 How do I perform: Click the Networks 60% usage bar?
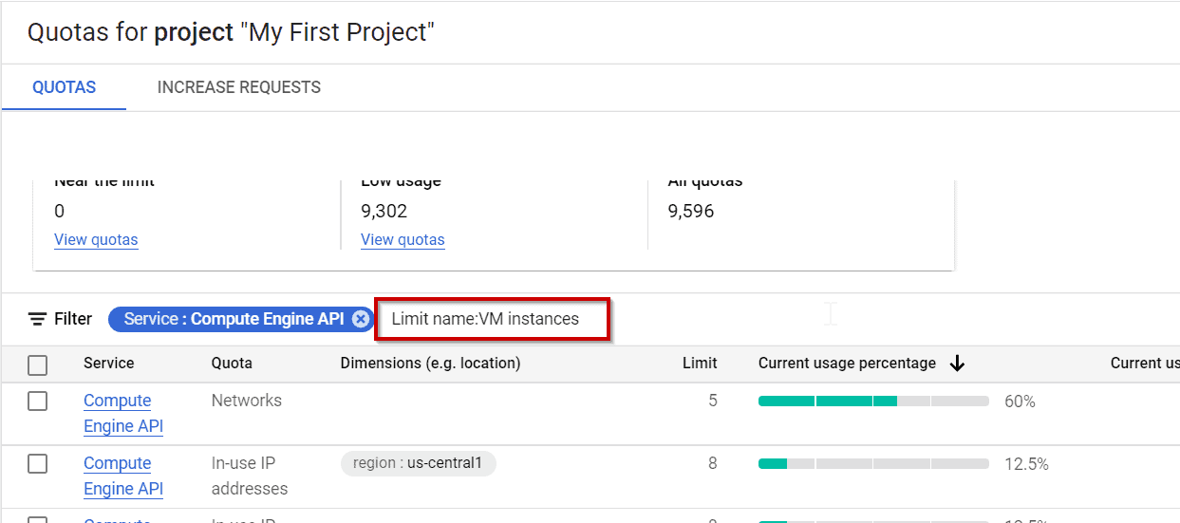[x=873, y=402]
